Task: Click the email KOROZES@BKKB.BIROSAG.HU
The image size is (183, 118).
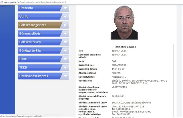Action: (x=136, y=112)
